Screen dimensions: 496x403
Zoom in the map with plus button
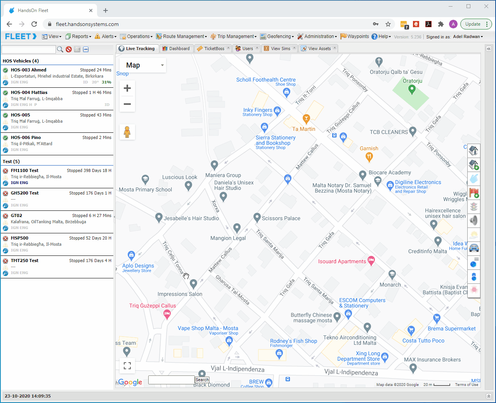[127, 88]
